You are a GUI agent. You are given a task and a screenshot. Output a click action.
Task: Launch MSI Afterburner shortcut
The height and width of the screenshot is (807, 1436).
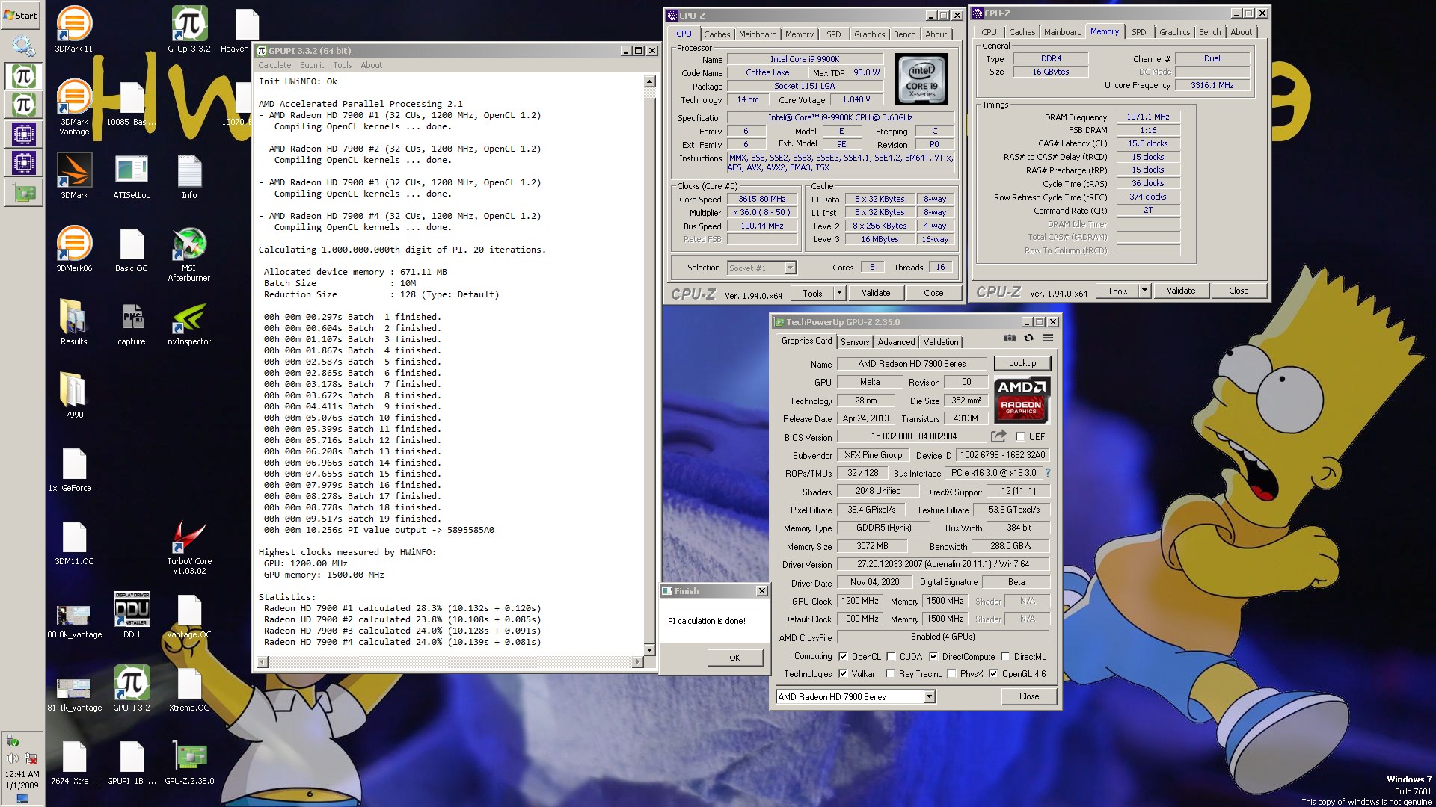coord(189,254)
